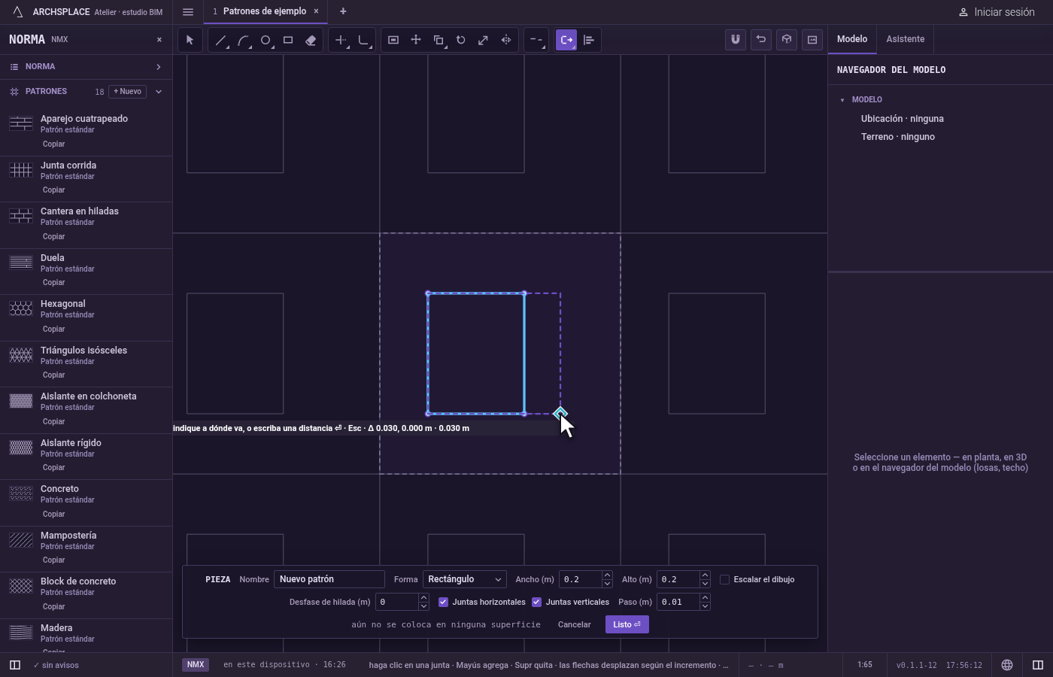Add a new document tab

[x=343, y=11]
